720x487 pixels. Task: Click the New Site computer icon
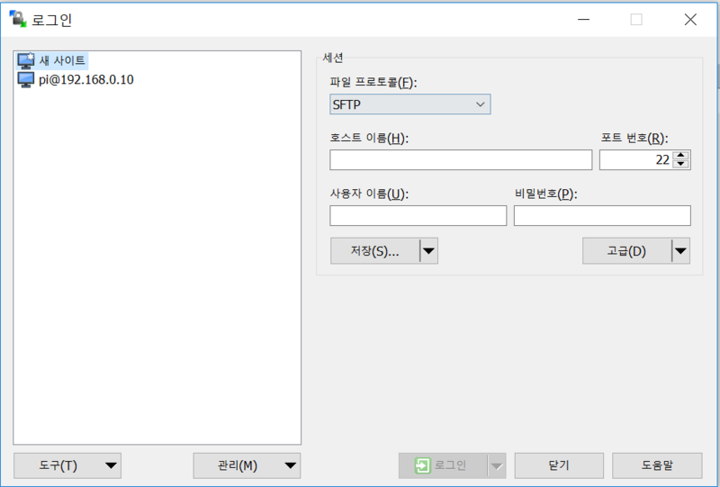coord(26,61)
